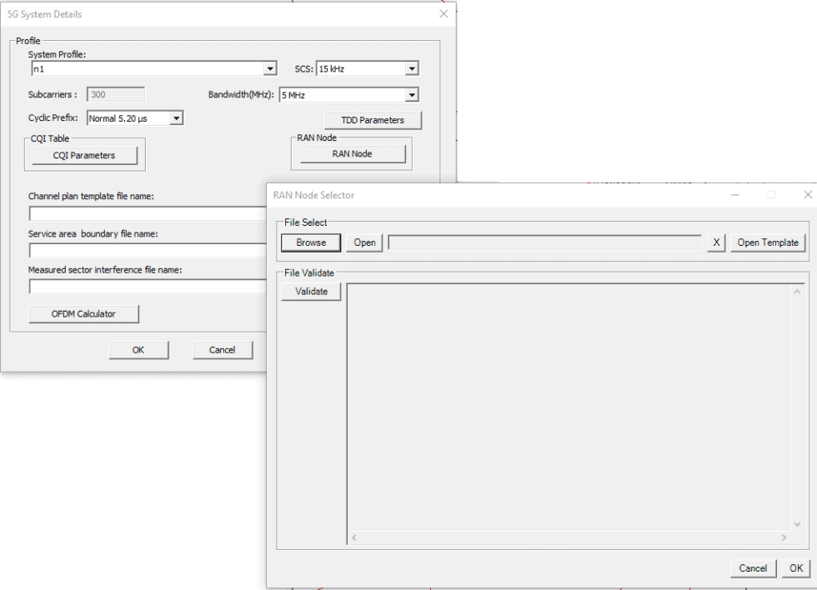Click Measured sector interference file field
This screenshot has height=590, width=817.
[147, 287]
